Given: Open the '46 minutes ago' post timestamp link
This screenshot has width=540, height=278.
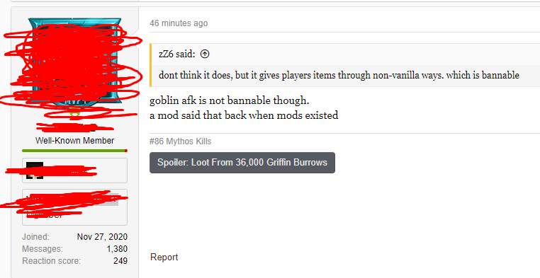Looking at the screenshot, I should (179, 23).
